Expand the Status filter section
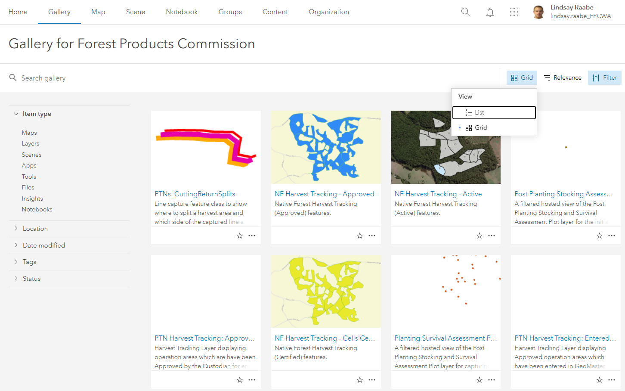Screen dimensions: 625x391 tap(69, 279)
